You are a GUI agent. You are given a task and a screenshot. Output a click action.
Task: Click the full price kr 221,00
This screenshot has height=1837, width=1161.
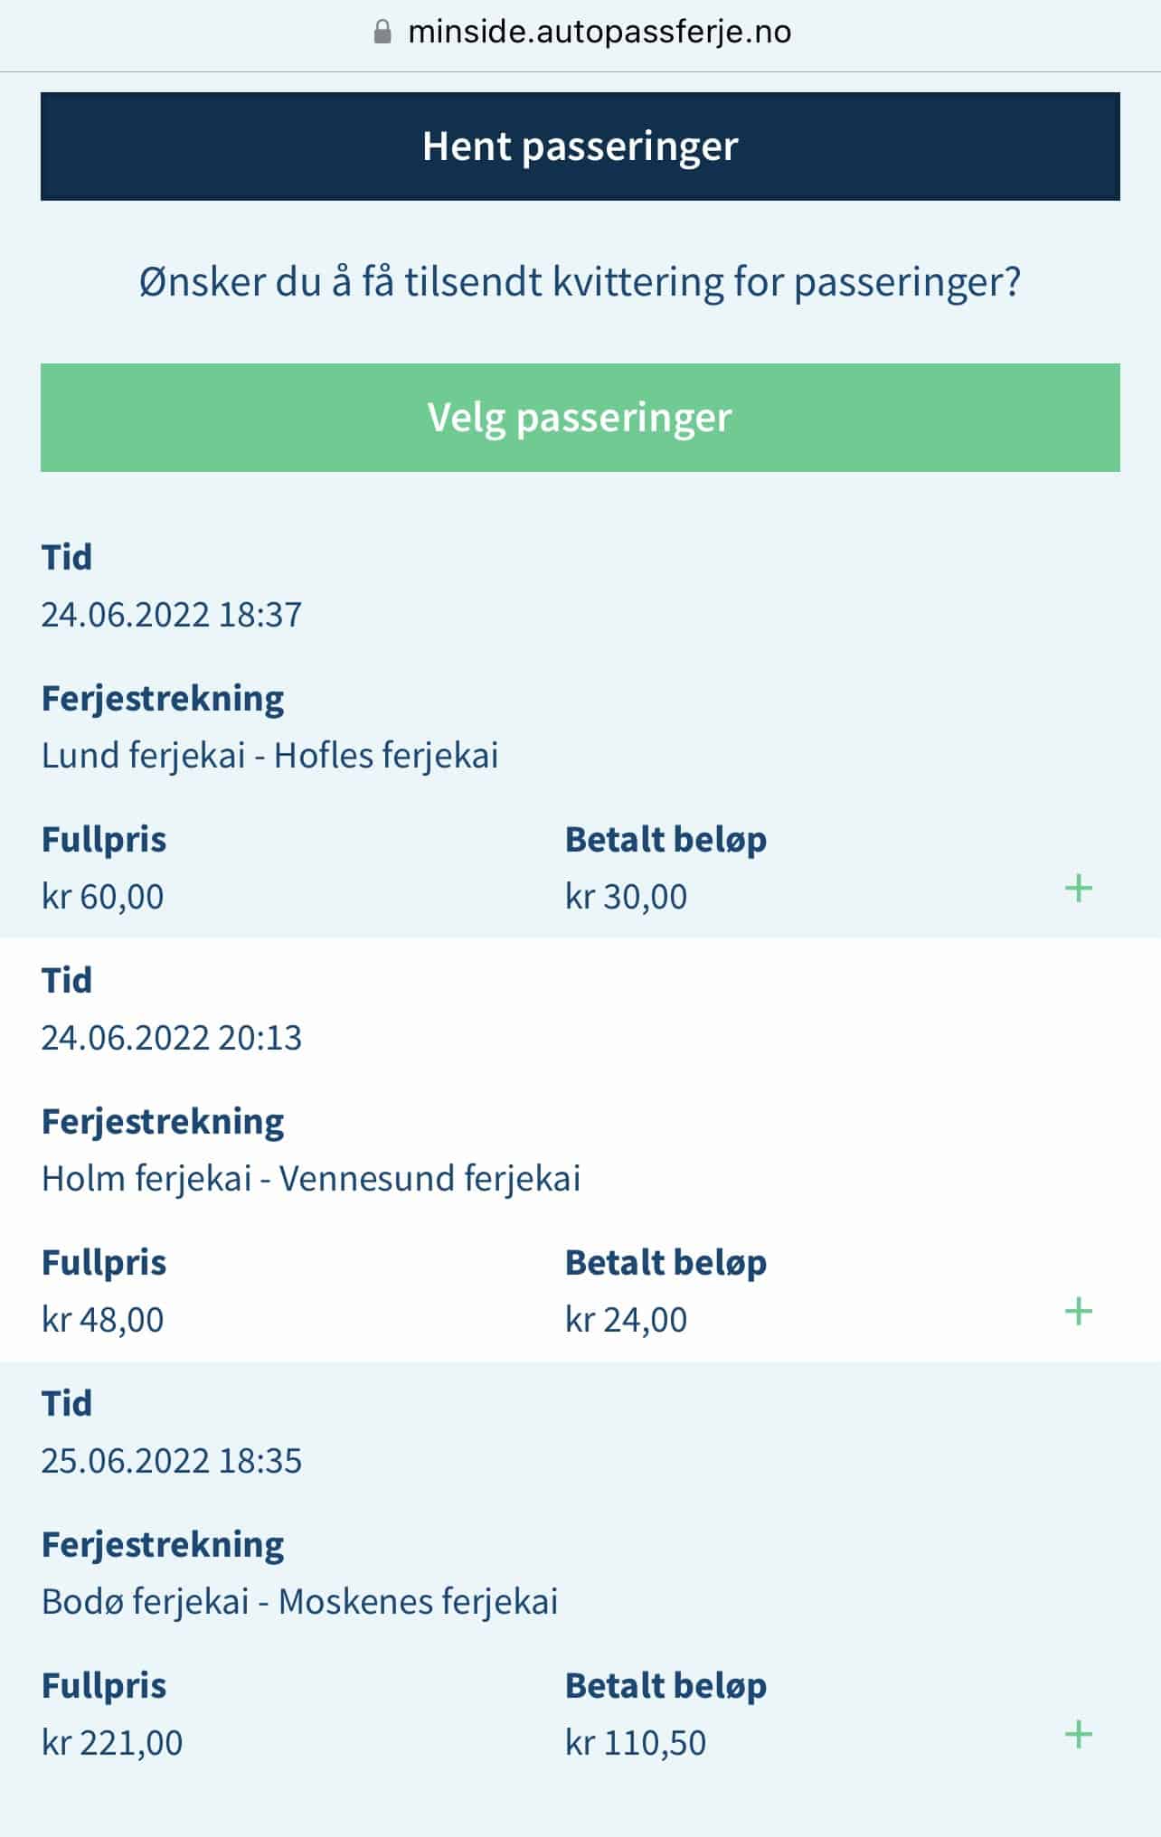coord(112,1743)
